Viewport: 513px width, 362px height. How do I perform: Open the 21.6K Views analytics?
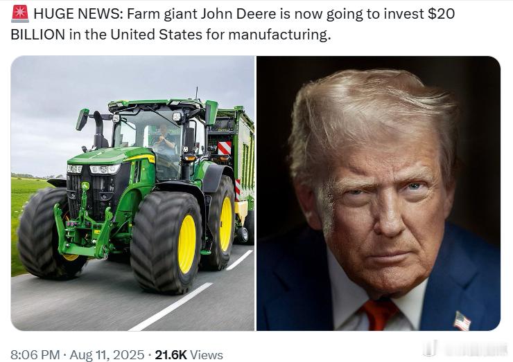[x=189, y=355]
